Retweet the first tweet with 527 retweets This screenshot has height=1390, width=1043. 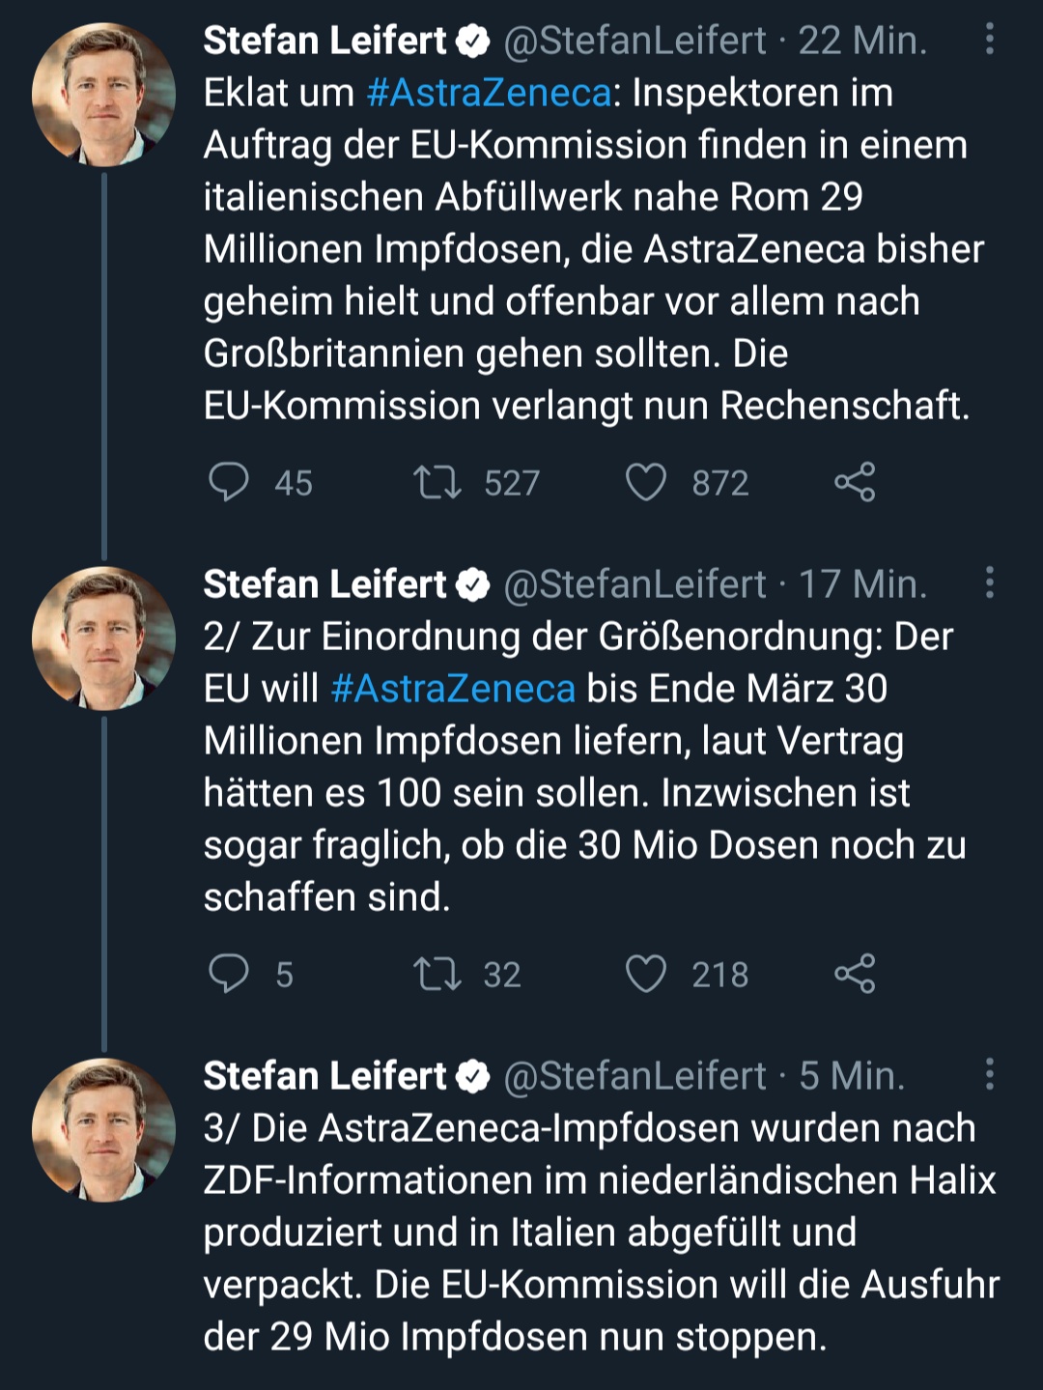click(437, 482)
